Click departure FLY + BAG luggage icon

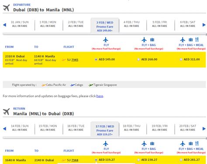tap(152, 40)
